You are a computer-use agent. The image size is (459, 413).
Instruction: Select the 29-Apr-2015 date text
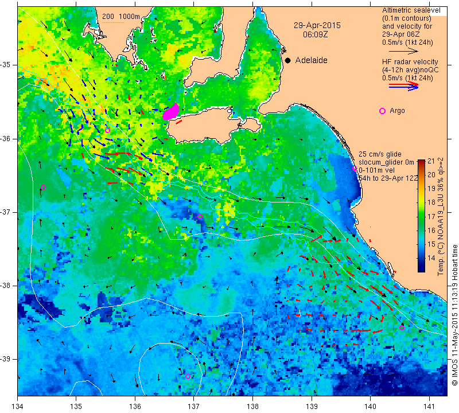[317, 25]
